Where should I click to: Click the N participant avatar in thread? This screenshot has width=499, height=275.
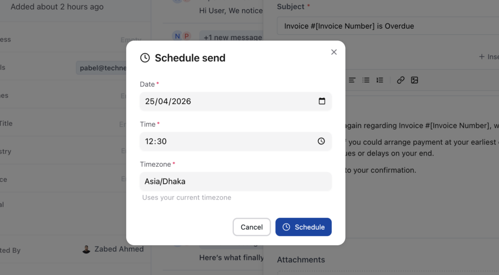pos(177,36)
